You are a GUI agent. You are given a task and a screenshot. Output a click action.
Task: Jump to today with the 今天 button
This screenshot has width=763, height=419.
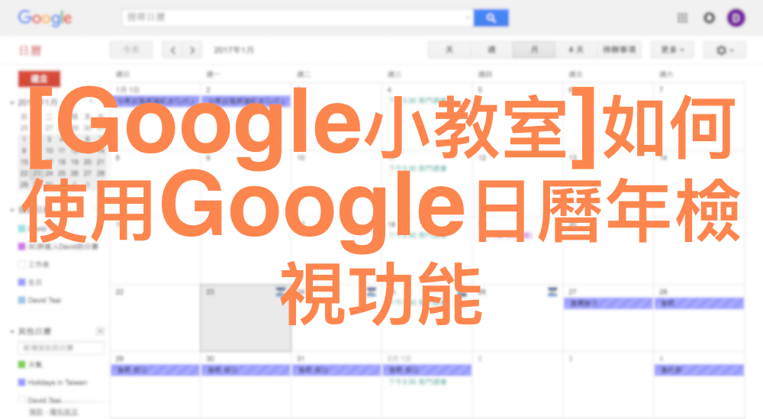[131, 50]
